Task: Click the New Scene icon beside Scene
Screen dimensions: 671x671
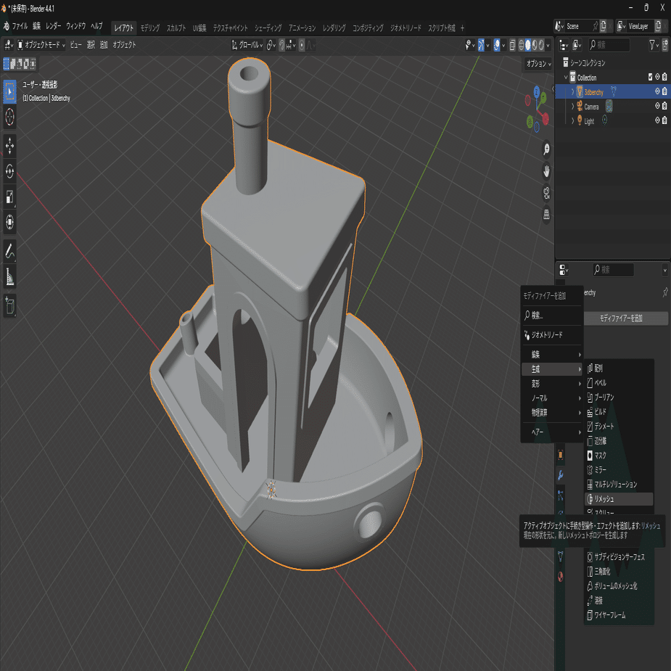Action: pos(603,27)
